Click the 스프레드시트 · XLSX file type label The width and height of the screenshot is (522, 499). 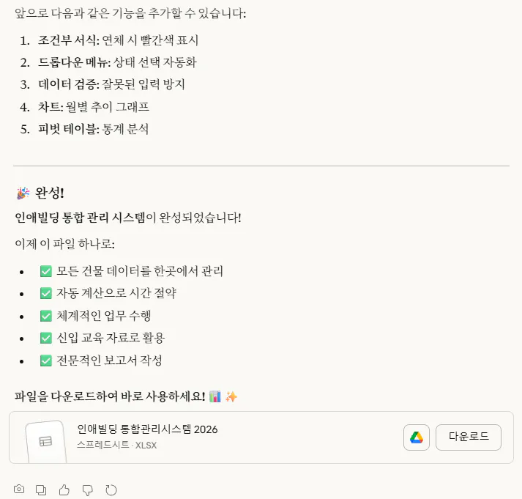(x=117, y=445)
